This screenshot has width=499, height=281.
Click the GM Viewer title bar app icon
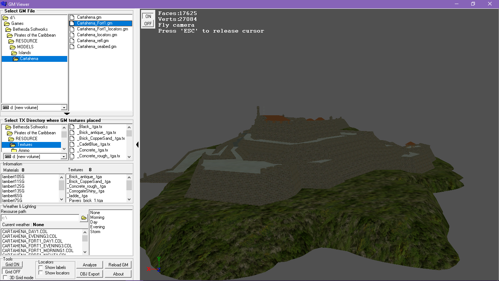[4, 4]
